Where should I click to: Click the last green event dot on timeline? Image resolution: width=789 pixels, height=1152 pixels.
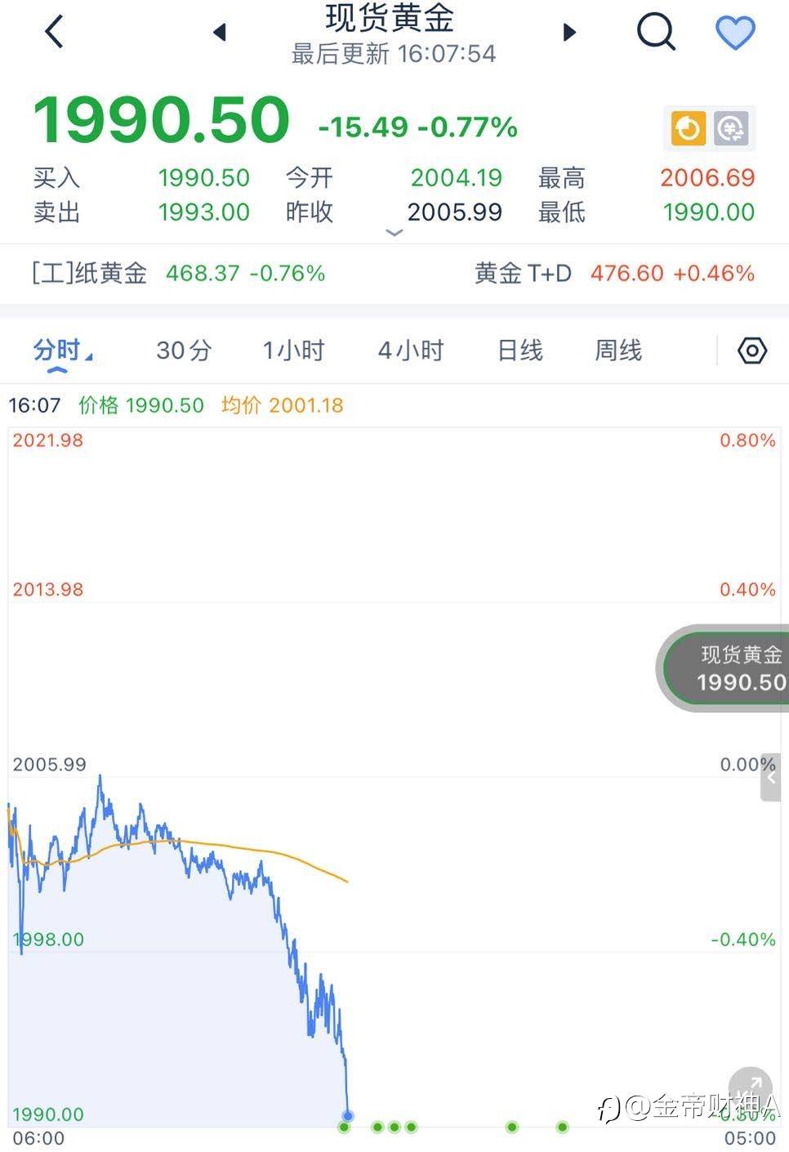click(562, 1127)
